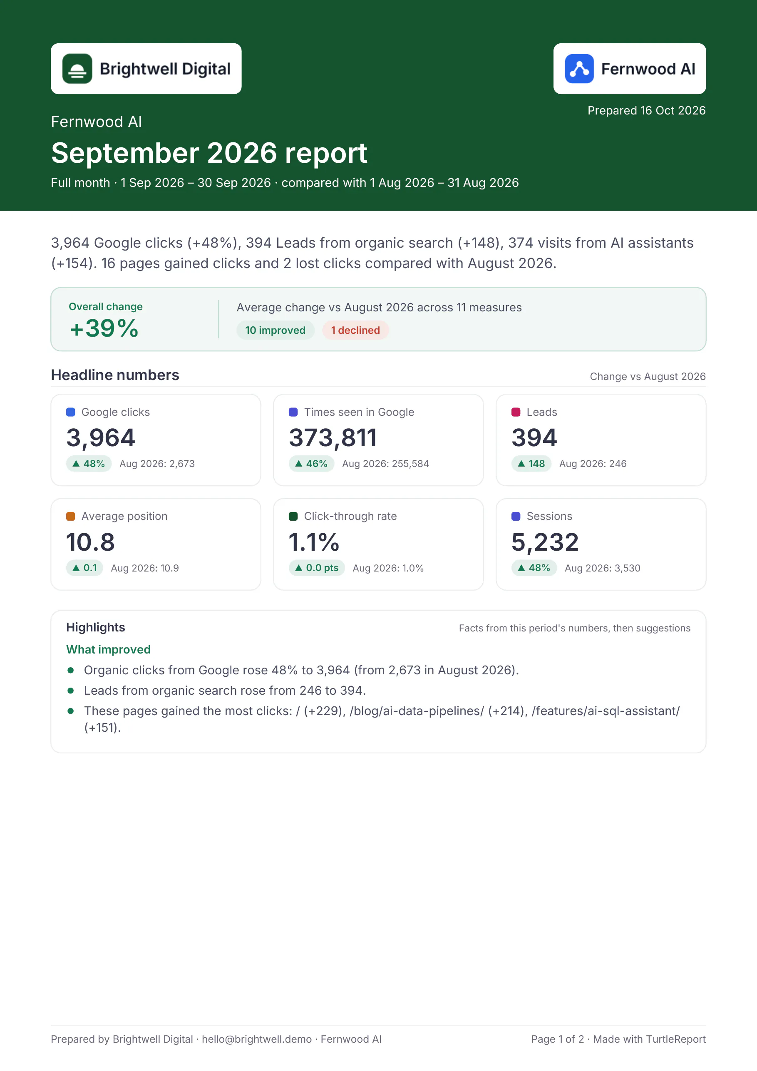The width and height of the screenshot is (757, 1071).
Task: Click 'Average change vs August 2026' description
Action: point(379,308)
